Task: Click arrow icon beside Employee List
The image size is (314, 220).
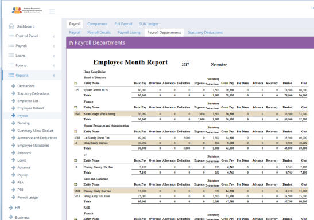Action: 13,101
